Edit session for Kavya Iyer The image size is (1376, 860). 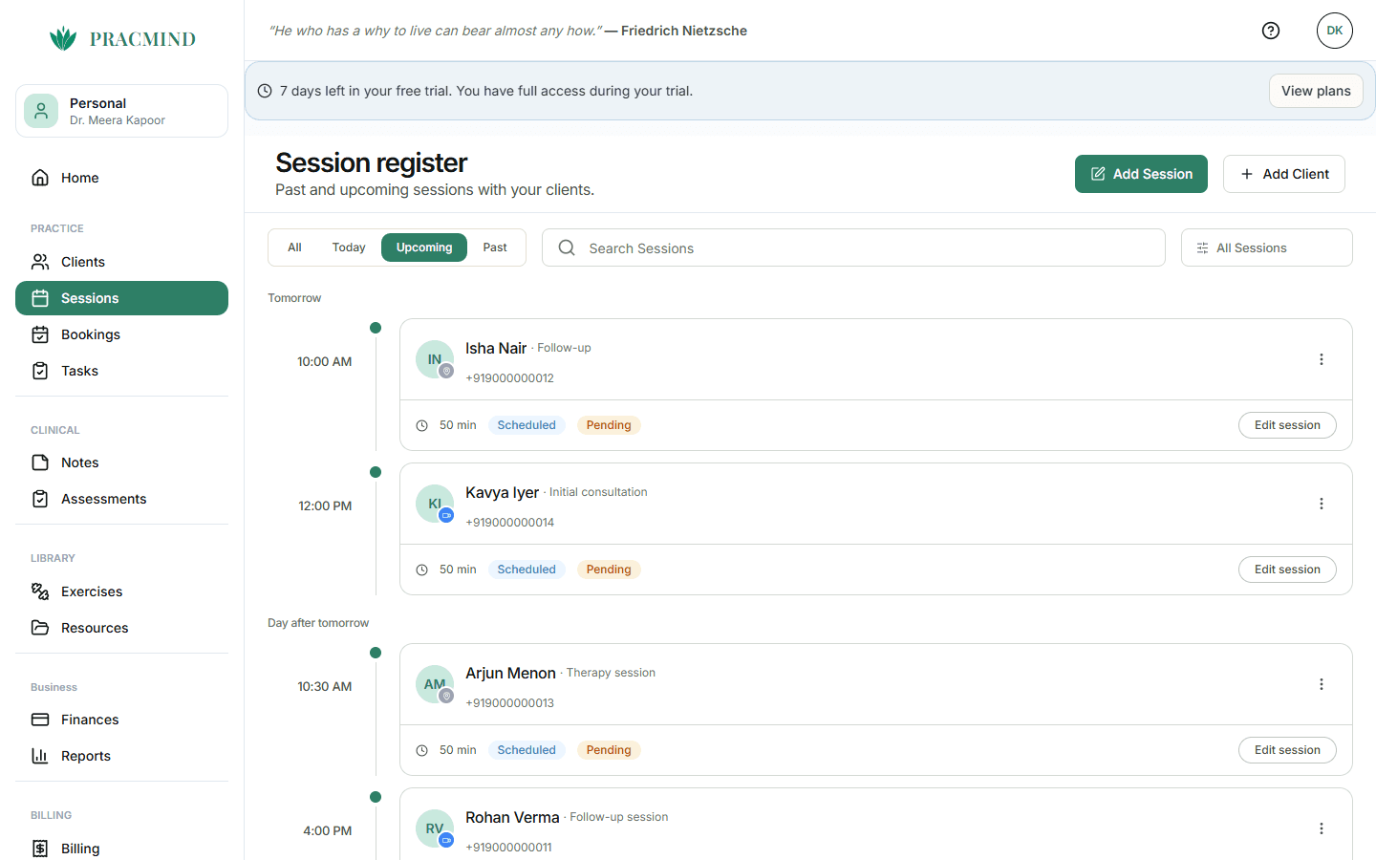pos(1287,570)
